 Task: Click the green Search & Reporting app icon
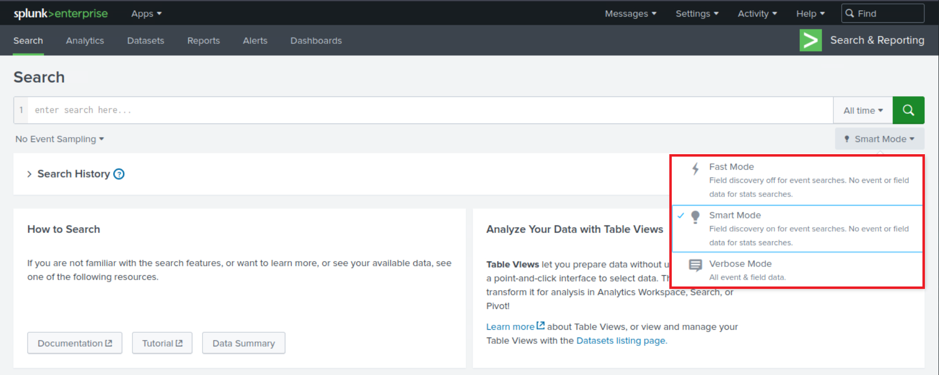pos(810,40)
